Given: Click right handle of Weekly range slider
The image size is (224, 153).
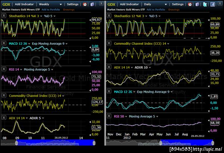Looking at the screenshot, I should tap(94, 143).
